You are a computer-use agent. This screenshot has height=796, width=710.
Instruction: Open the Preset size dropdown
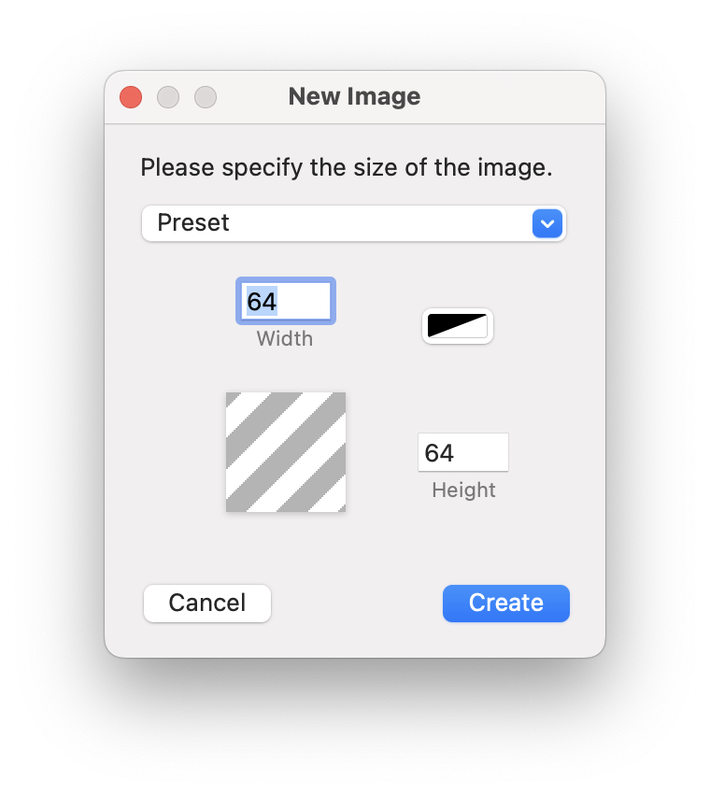(x=353, y=223)
